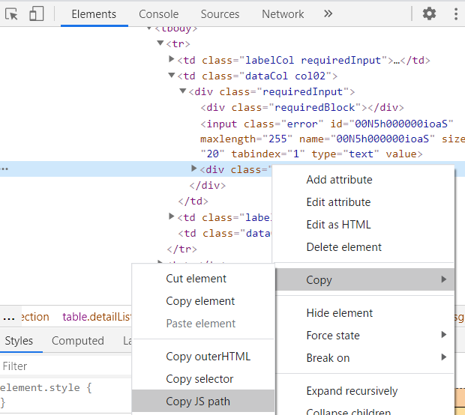Click table.detailList in the breadcrumb bar
Viewport: 465px width, 415px height.
(97, 317)
